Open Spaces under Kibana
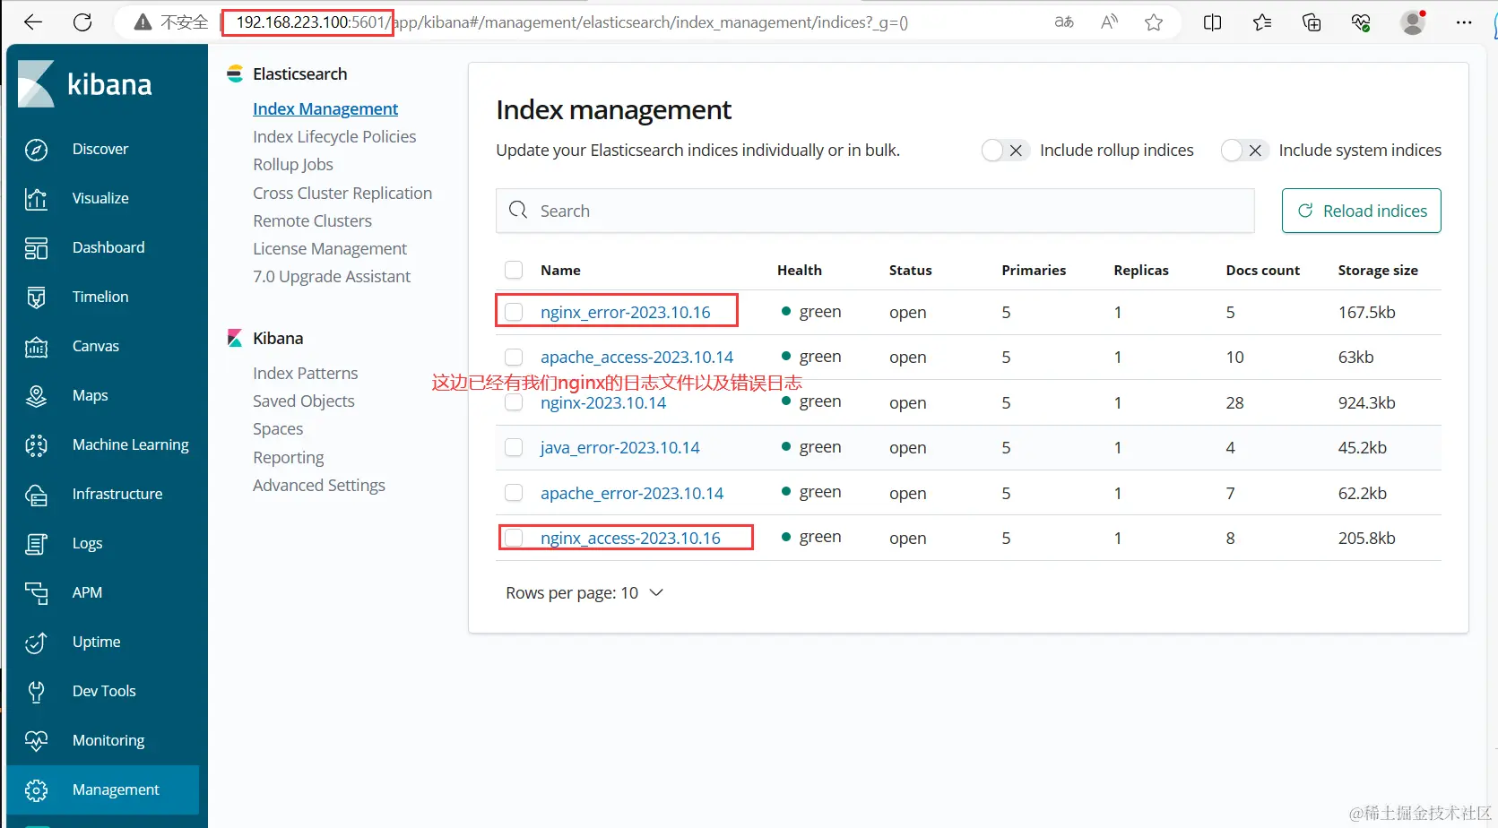Screen dimensions: 1498x828 (278, 429)
